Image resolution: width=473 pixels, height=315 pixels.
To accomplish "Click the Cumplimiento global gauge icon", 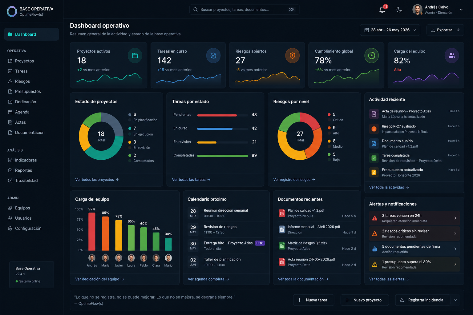I will [x=372, y=56].
